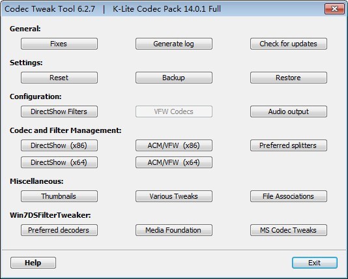Image resolution: width=348 pixels, height=279 pixels.
Task: Click the Reset settings button
Action: 59,78
